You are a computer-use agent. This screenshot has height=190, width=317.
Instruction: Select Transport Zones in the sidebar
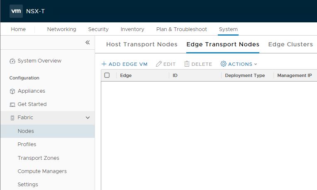[38, 158]
